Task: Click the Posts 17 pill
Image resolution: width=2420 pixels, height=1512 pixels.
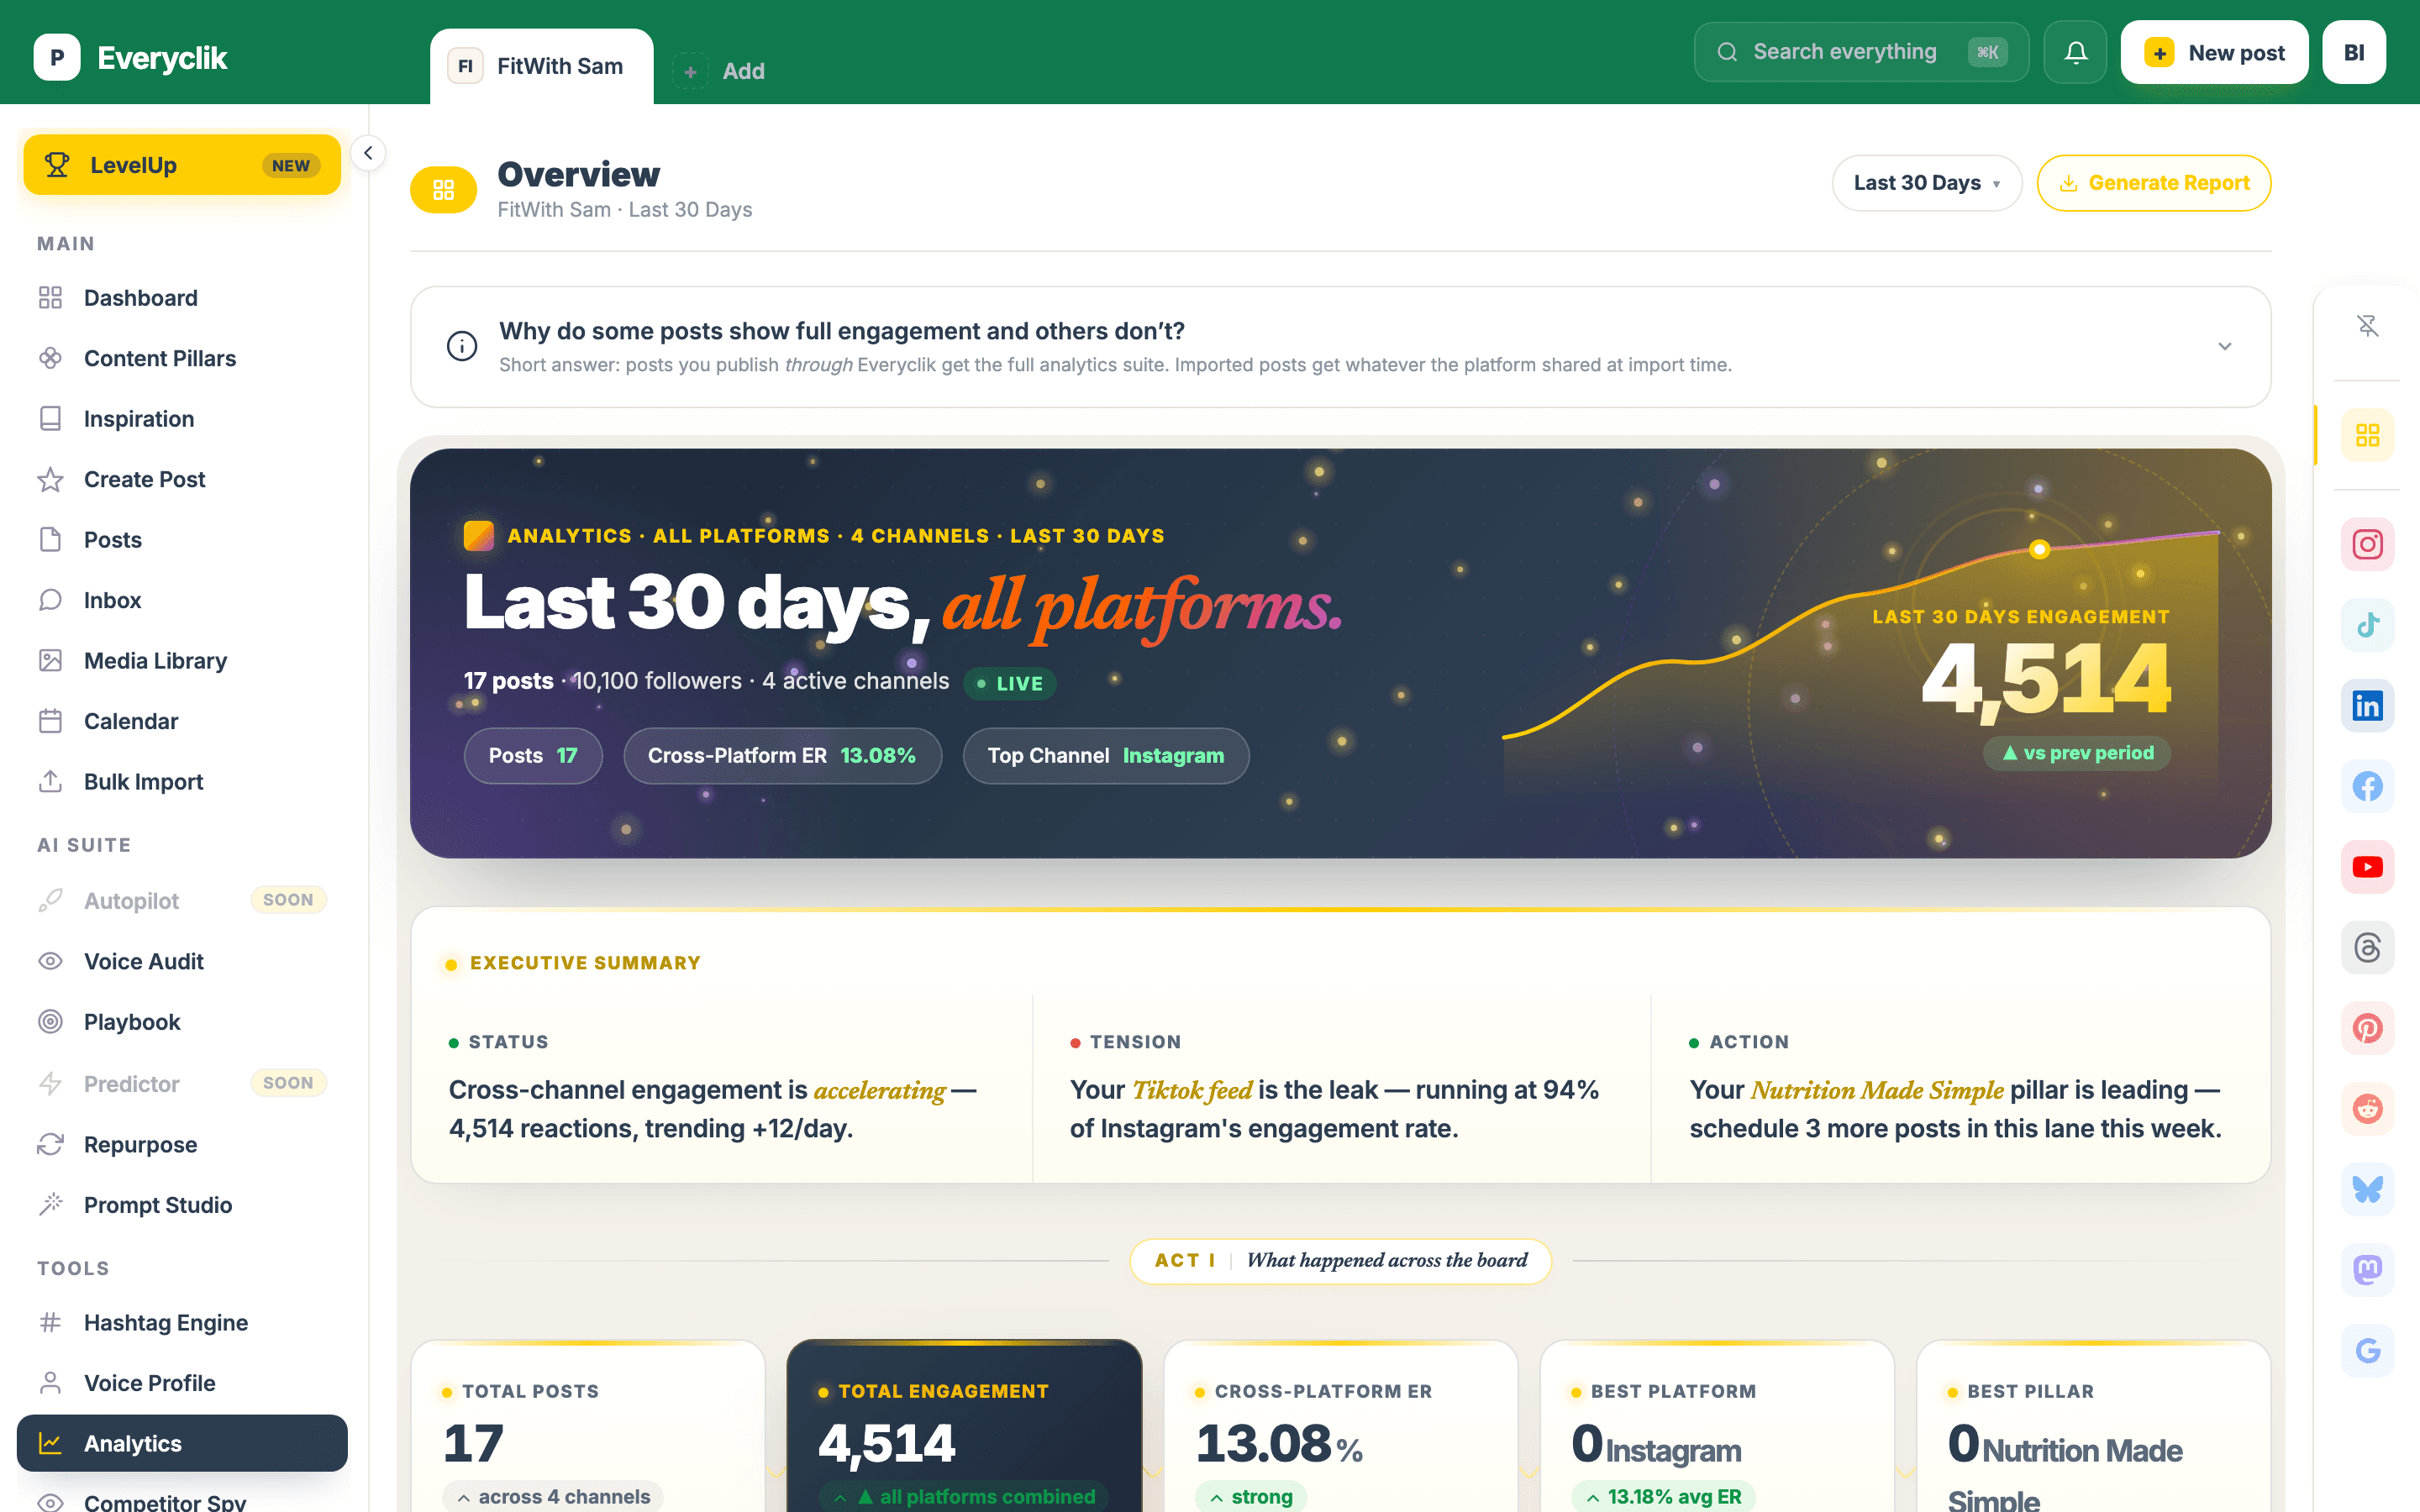Action: click(x=533, y=756)
